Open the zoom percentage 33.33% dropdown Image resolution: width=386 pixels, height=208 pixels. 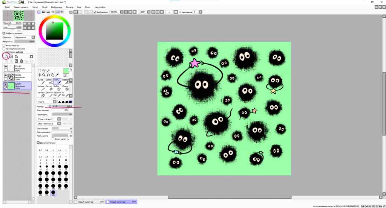[122, 12]
